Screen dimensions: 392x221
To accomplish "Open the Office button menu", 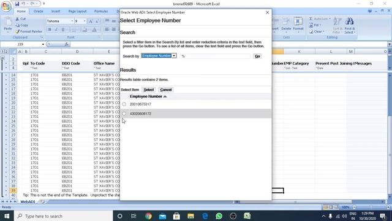I will (x=6, y=6).
